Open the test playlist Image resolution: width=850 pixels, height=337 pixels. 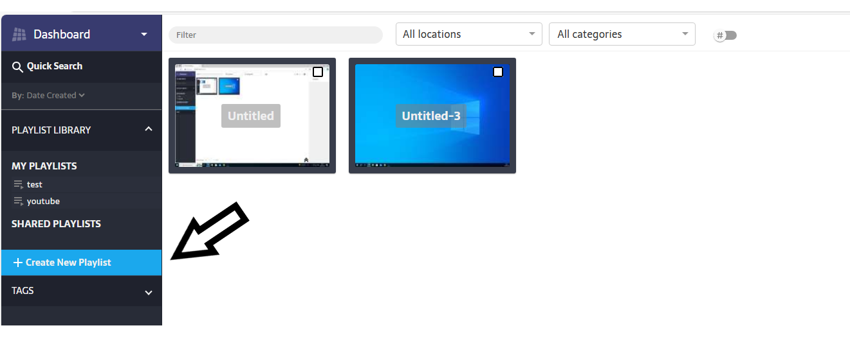pos(35,185)
